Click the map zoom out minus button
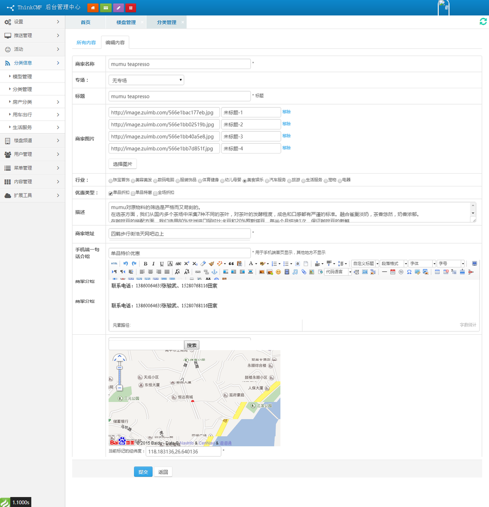Screen dimensions: 489x507 tap(119, 388)
